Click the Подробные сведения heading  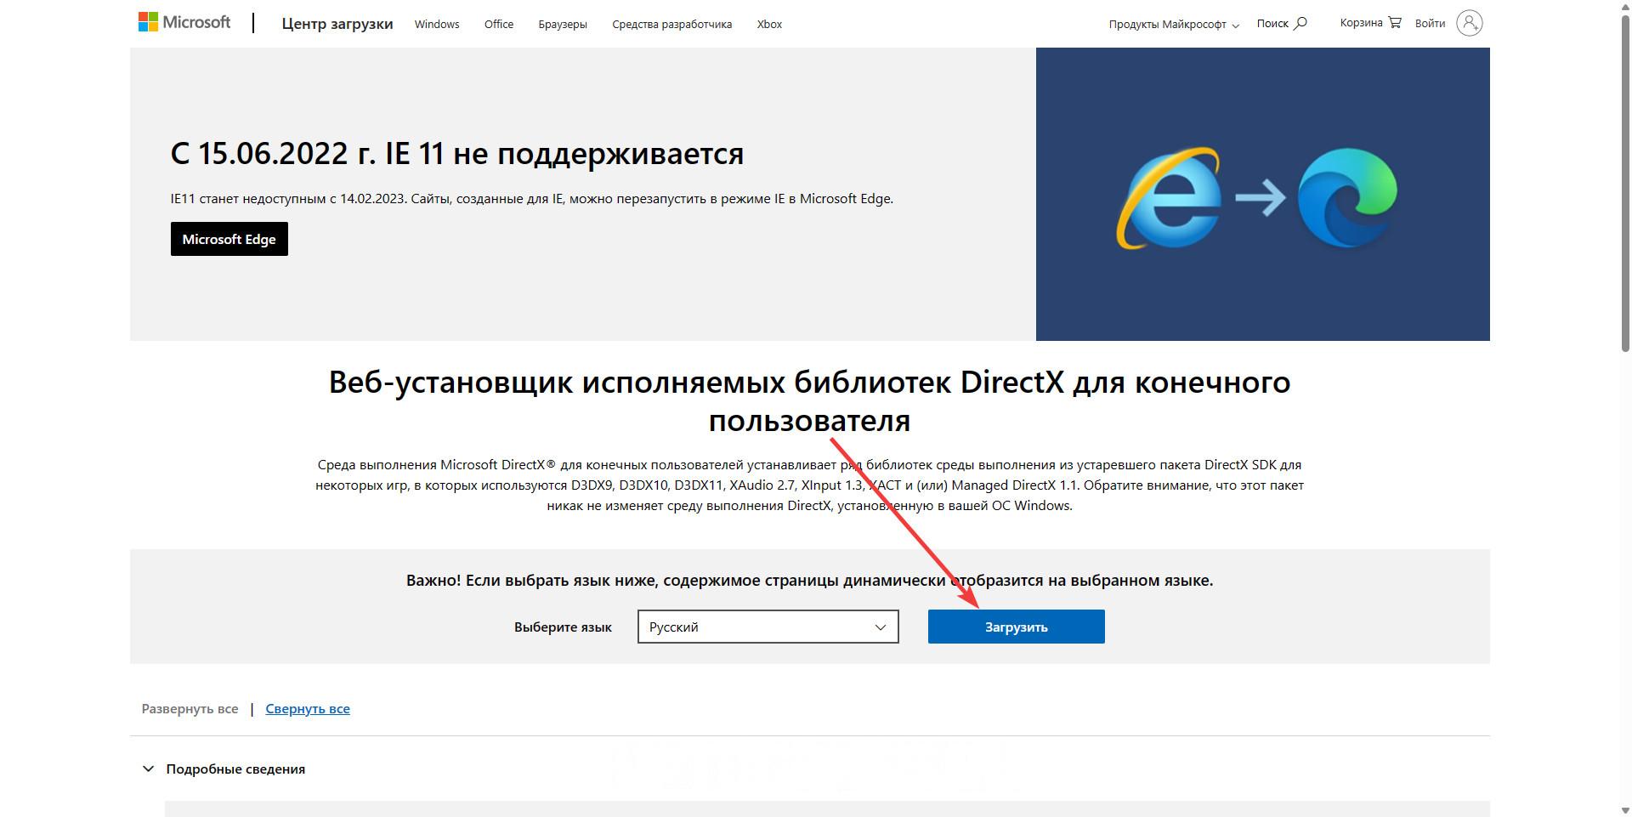(235, 769)
